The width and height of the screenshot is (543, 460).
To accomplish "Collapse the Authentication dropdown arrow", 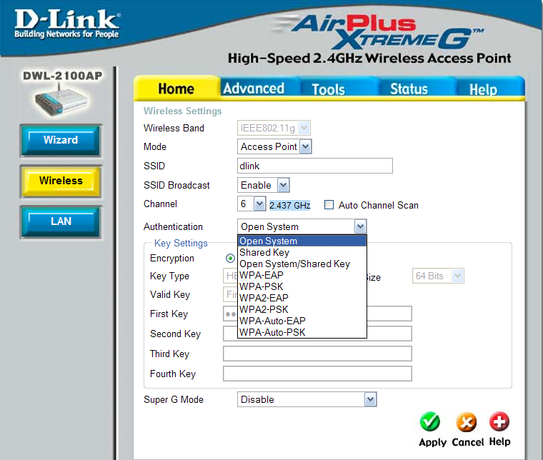I will click(360, 226).
